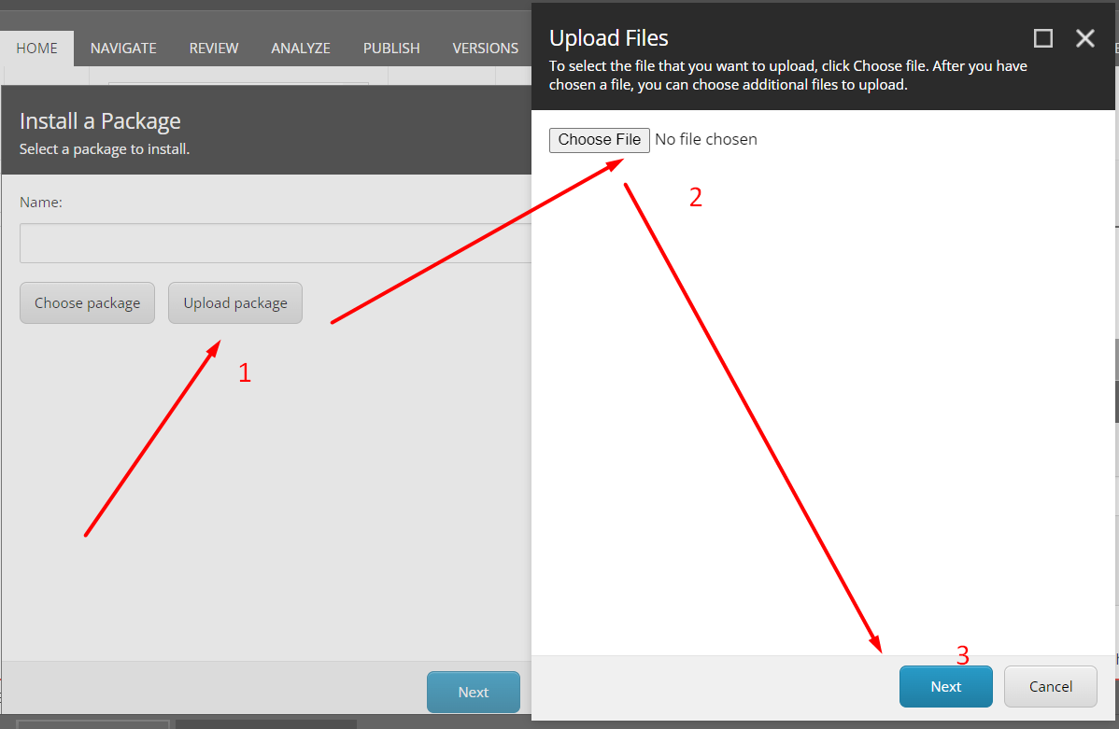Cancel the Upload Files dialog

click(x=1051, y=686)
